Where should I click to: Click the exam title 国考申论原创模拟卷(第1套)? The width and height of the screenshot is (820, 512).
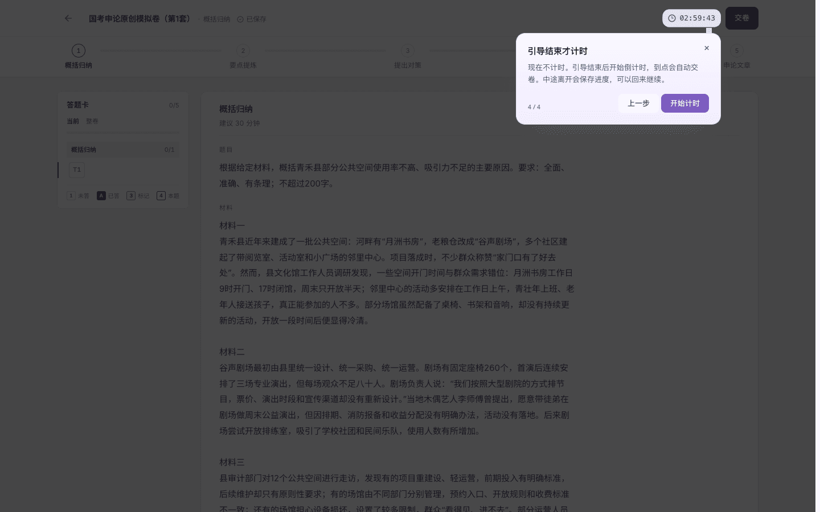tap(140, 19)
